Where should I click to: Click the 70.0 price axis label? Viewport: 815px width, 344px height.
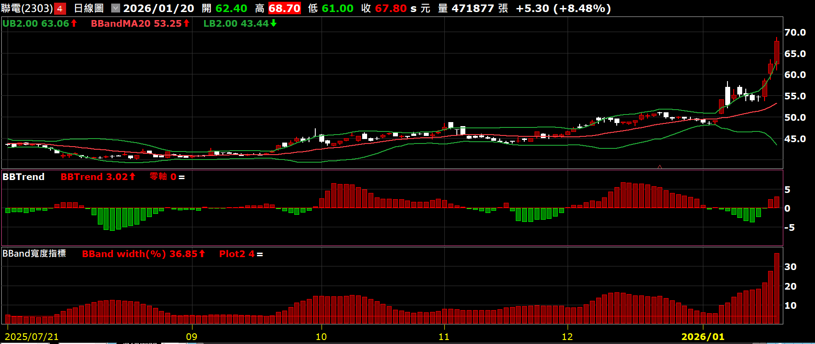(795, 33)
